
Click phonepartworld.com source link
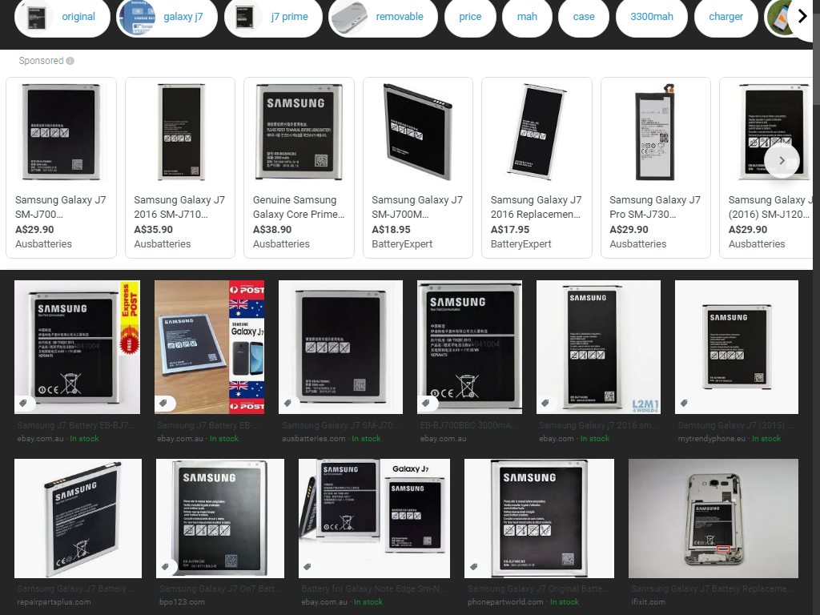(505, 602)
